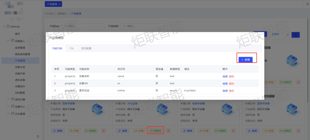The height and width of the screenshot is (140, 310).
Task: Close the 产品管理 page tab
Action: [x=59, y=4]
